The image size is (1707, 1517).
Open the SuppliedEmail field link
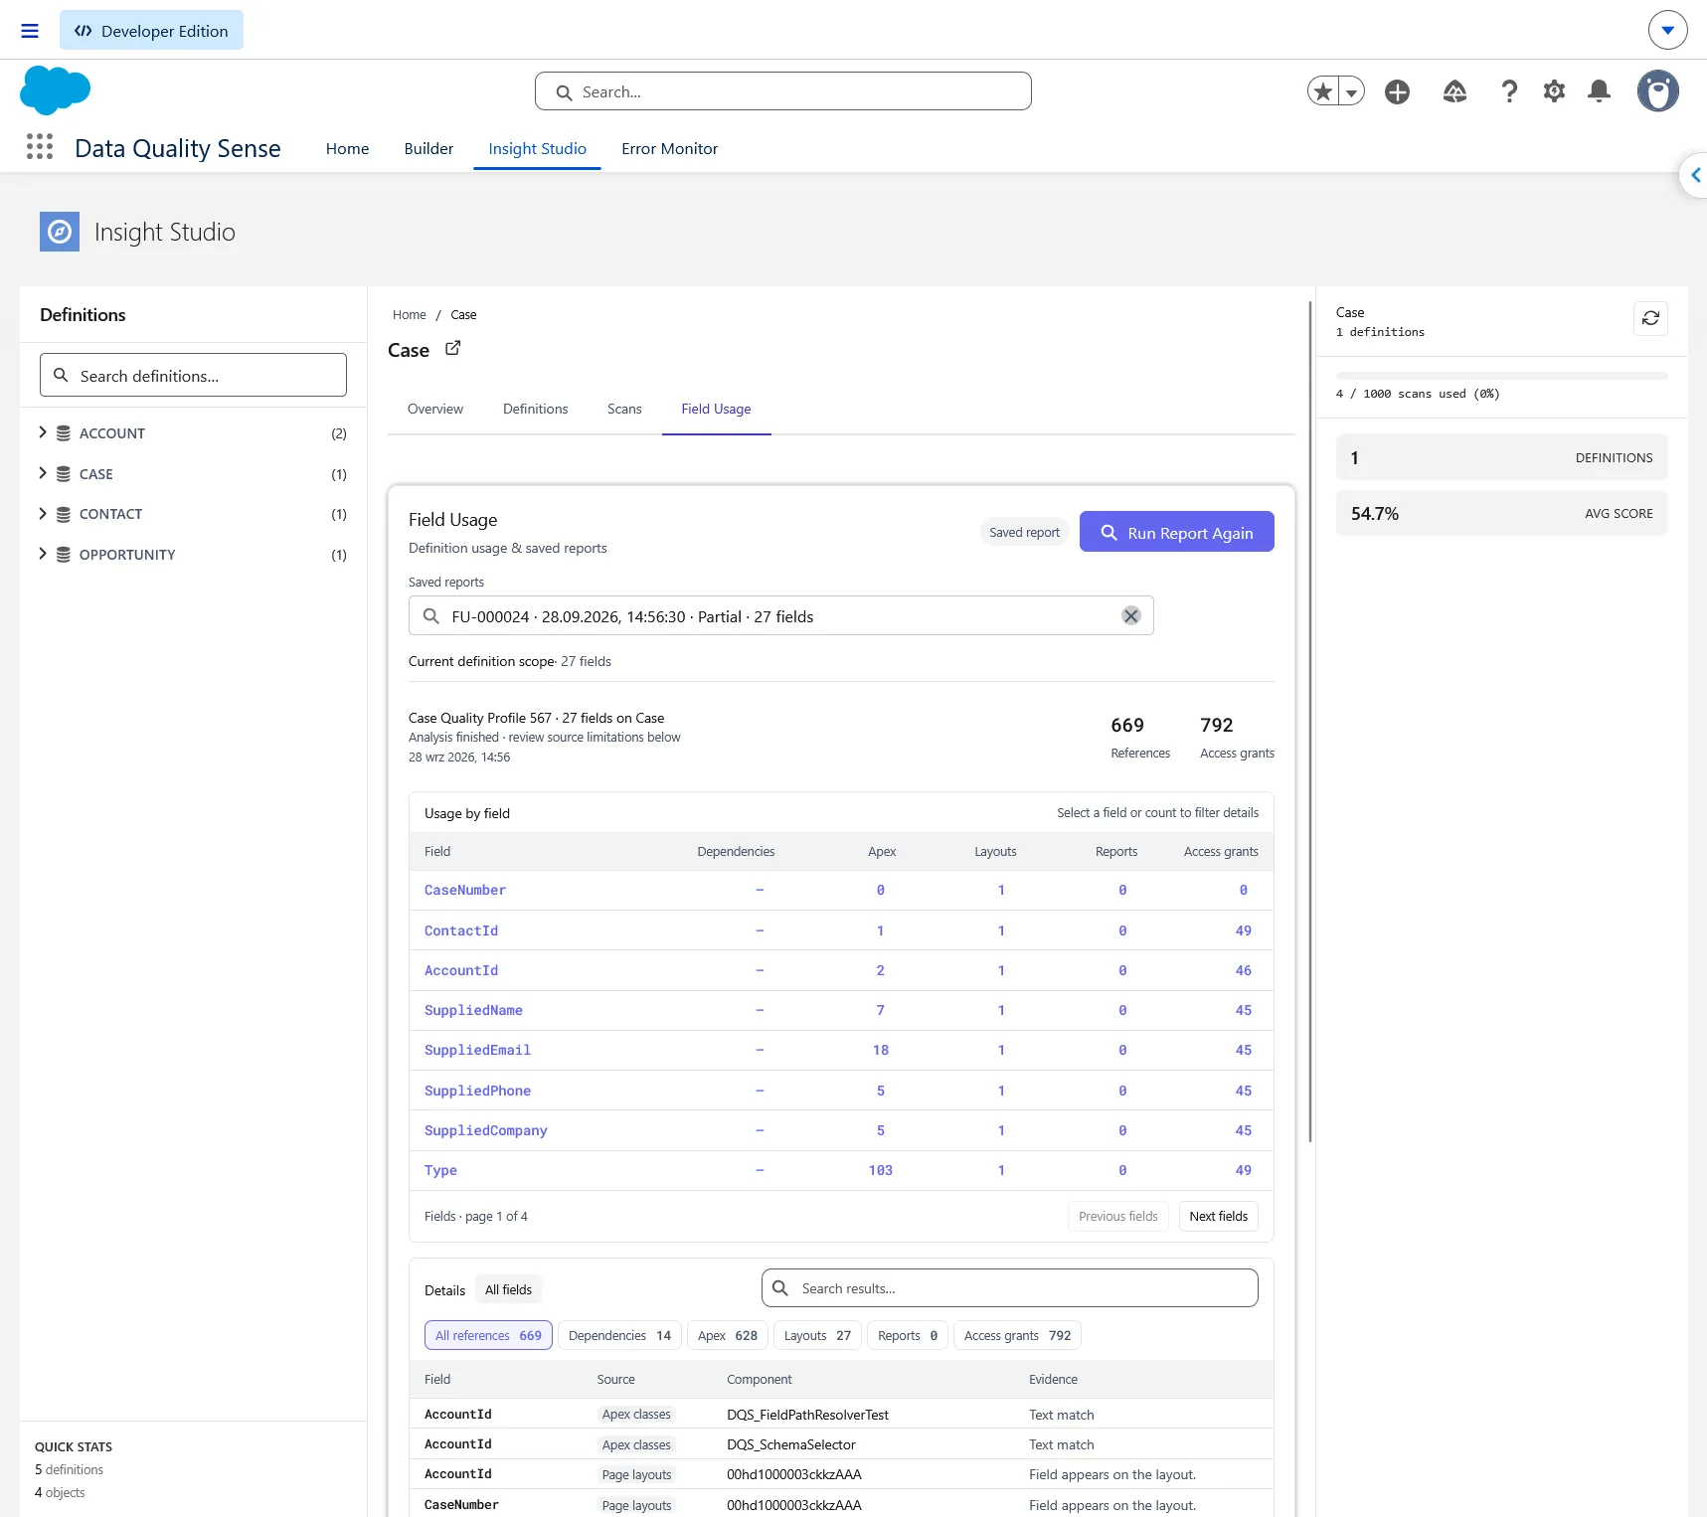[x=477, y=1050]
